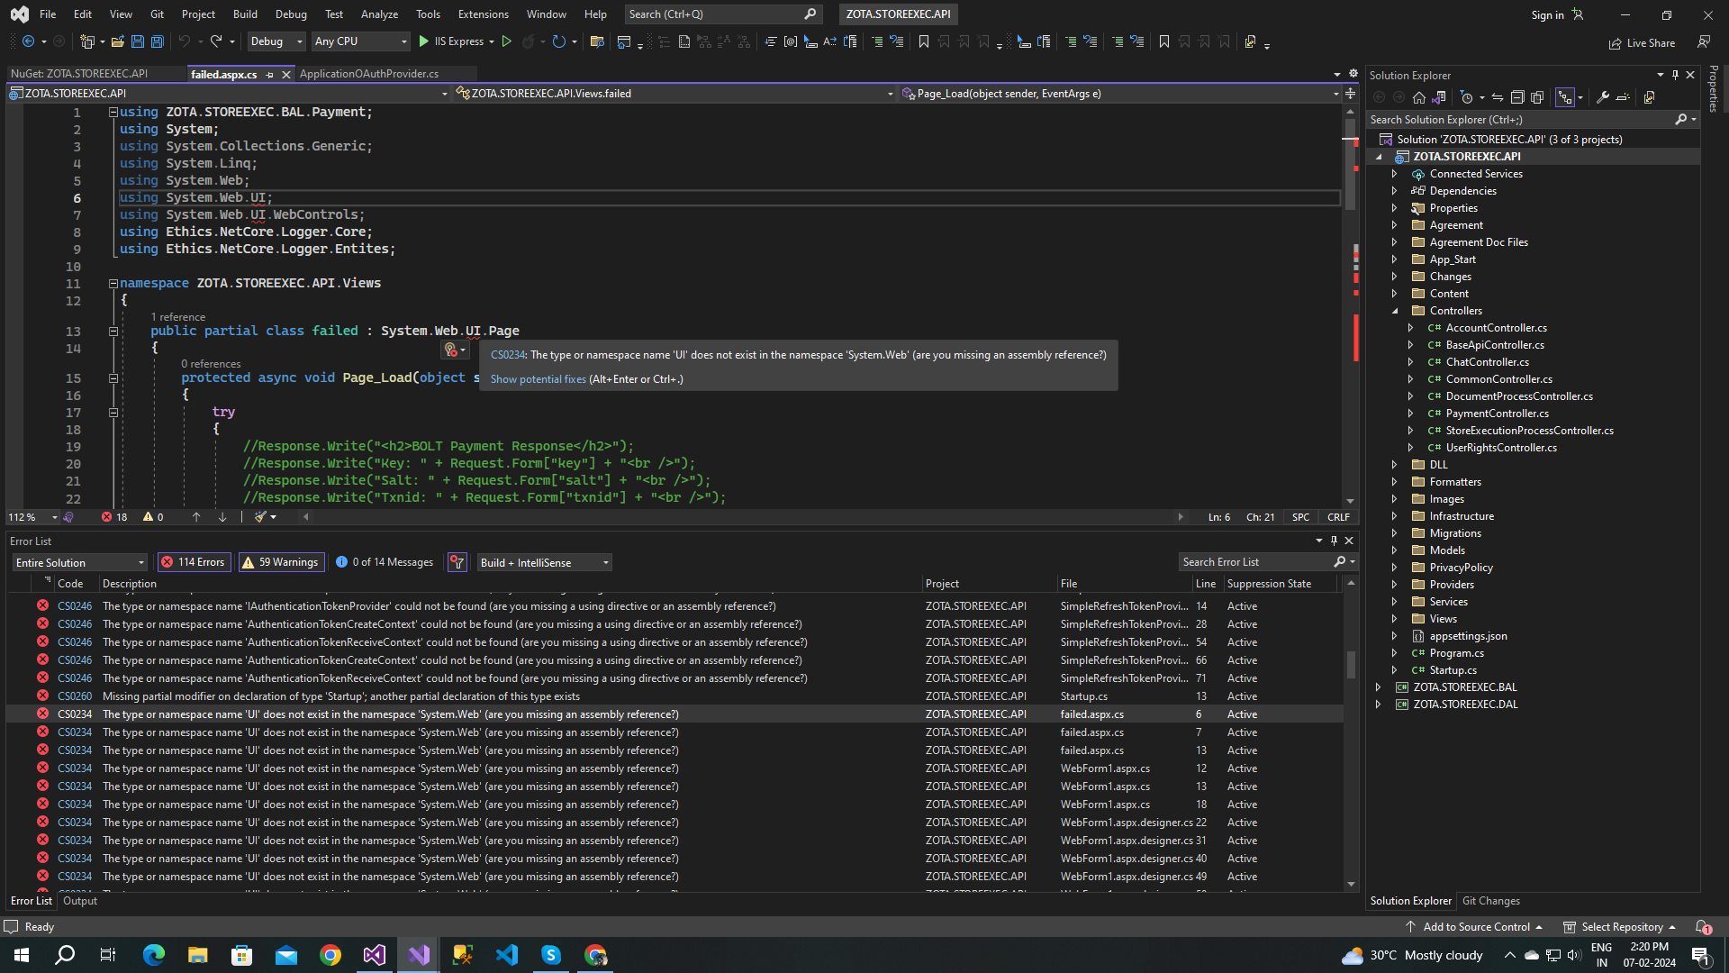Screen dimensions: 1729x973
Task: Toggle the 0 of 14 Messages filter
Action: pyautogui.click(x=385, y=562)
